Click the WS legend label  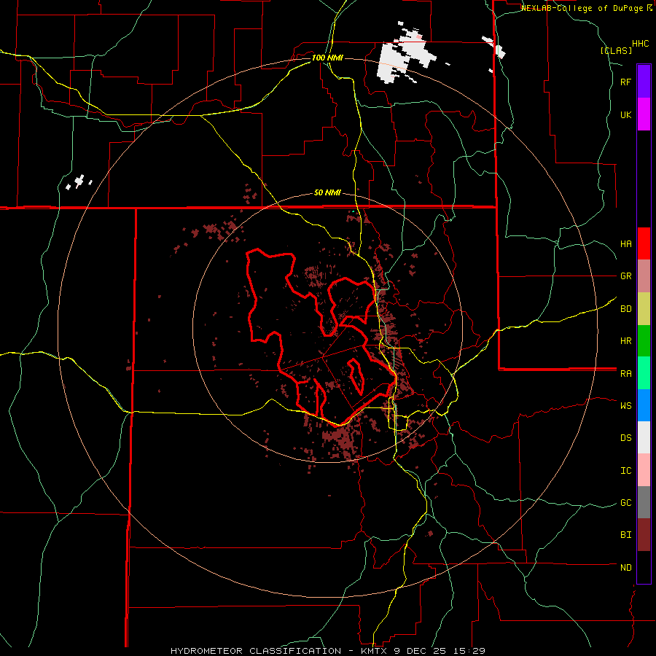625,405
